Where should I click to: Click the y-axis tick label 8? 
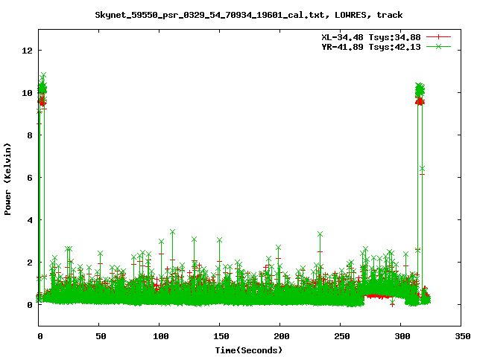pos(30,135)
